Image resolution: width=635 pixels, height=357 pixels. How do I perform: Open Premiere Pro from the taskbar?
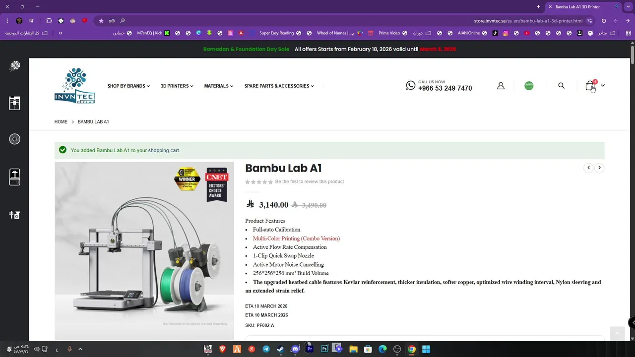tap(310, 349)
